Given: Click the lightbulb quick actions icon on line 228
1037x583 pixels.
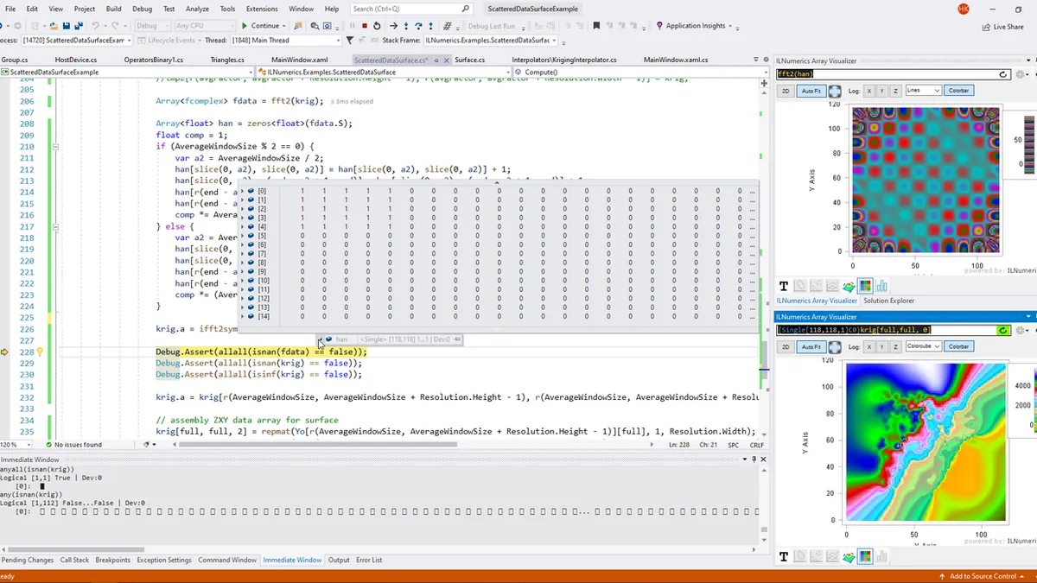Looking at the screenshot, I should [x=40, y=352].
